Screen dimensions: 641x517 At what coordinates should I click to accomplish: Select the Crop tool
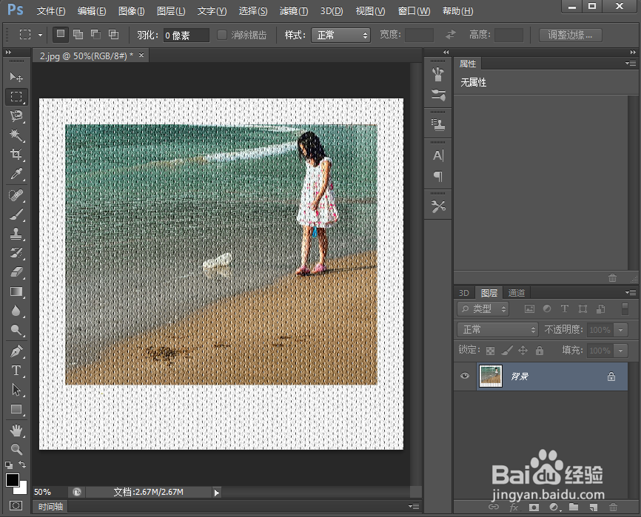[x=16, y=155]
